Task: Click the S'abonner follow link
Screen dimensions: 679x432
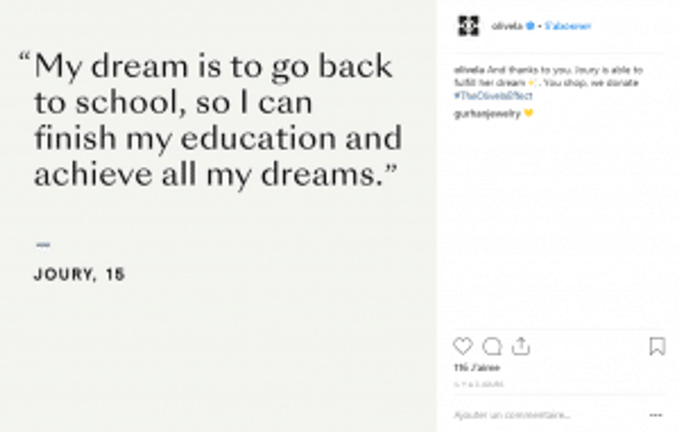Action: [x=568, y=26]
